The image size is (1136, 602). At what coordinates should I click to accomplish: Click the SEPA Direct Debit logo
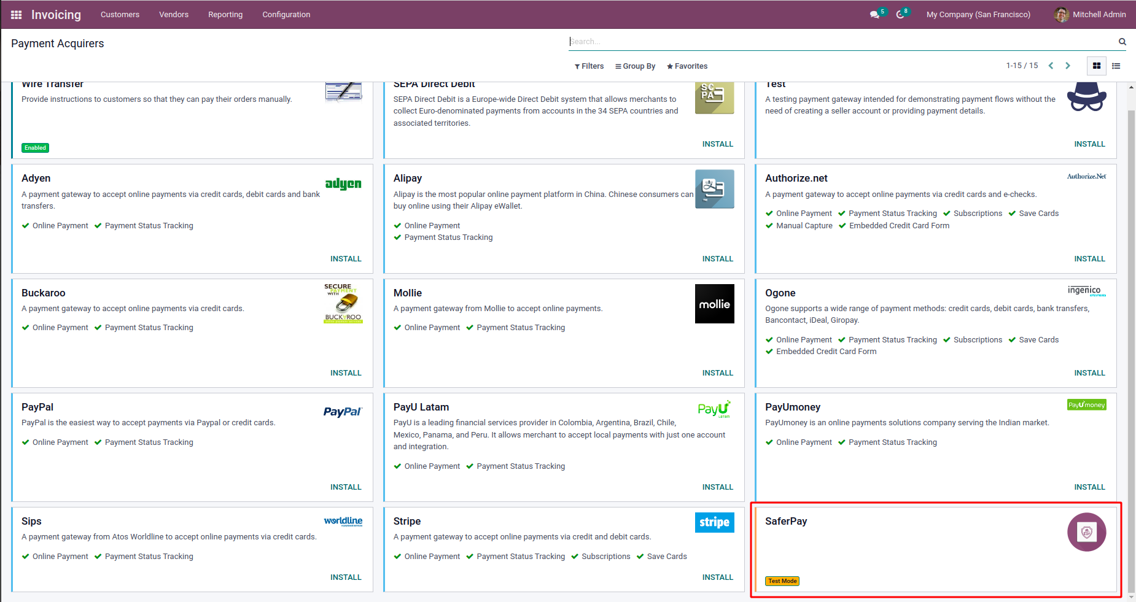pos(715,98)
